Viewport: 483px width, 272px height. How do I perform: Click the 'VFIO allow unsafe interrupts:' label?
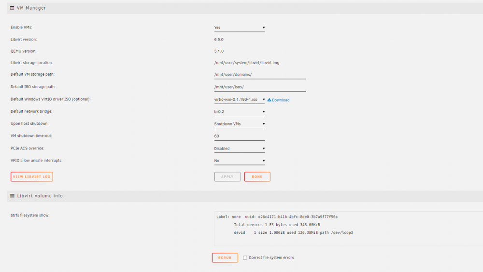click(x=36, y=160)
